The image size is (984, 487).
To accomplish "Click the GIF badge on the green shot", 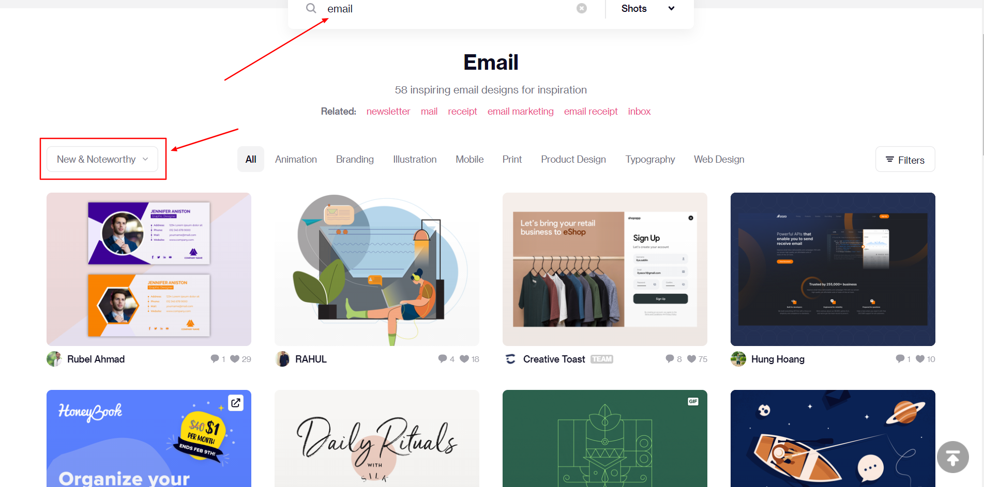I will tap(693, 401).
